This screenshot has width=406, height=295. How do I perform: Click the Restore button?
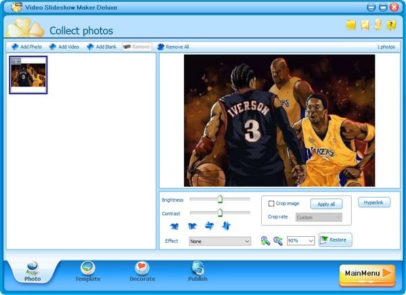[x=336, y=240]
